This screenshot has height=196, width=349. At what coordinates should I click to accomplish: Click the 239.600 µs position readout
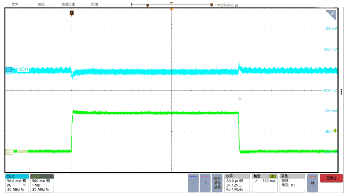pyautogui.click(x=229, y=5)
